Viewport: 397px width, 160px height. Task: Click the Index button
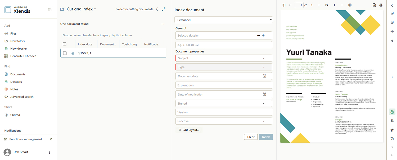coord(266,137)
